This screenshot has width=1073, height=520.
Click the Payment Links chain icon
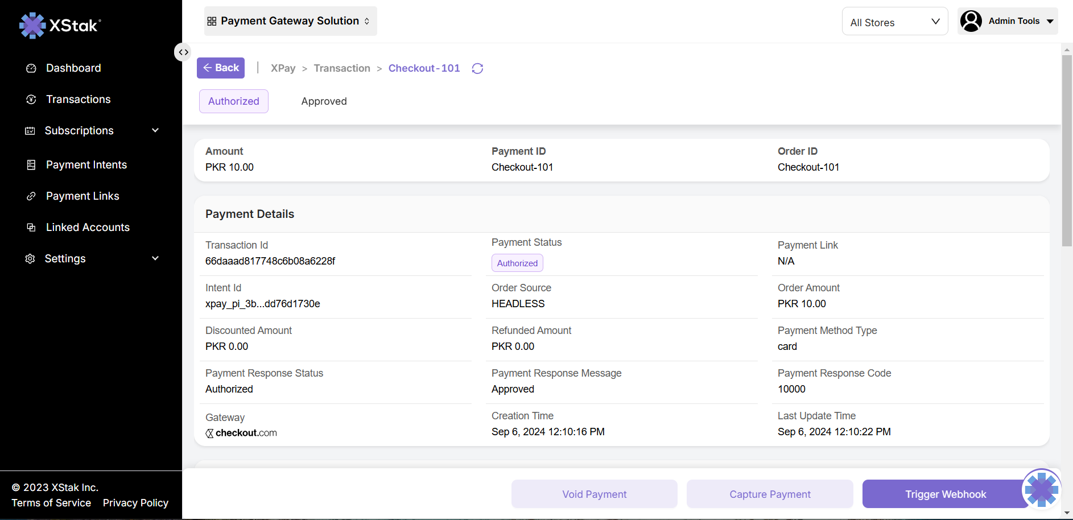(31, 196)
